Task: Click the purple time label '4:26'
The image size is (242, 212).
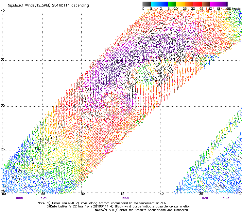Action: (226, 198)
